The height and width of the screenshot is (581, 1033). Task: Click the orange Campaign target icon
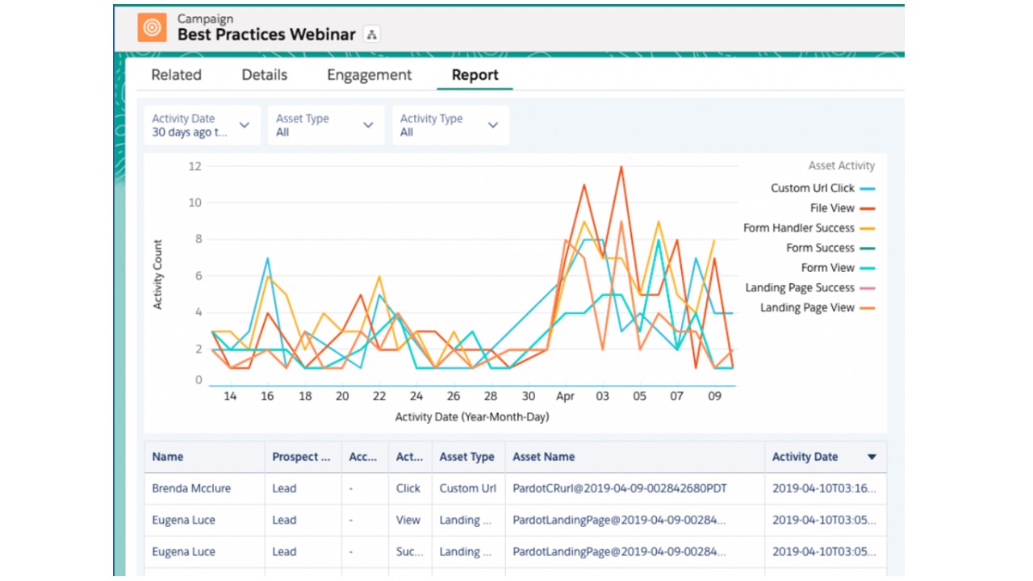click(x=151, y=28)
